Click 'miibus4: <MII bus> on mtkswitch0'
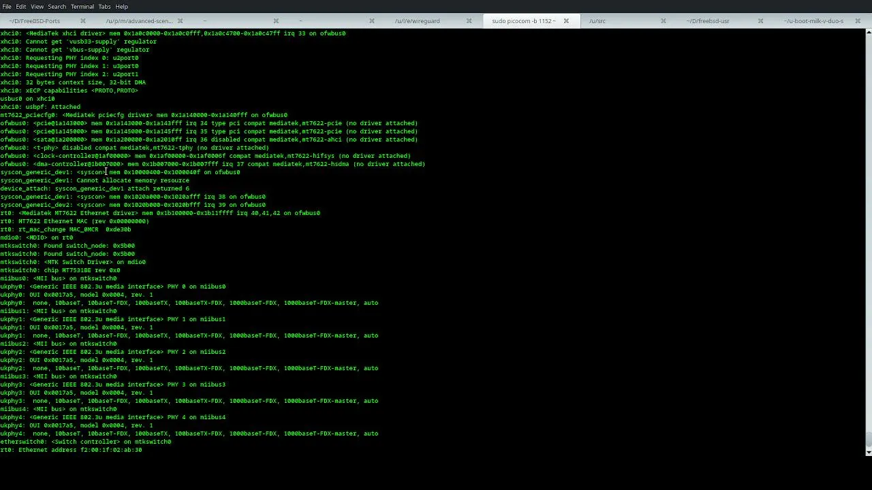Screen dimensions: 872x490 pos(58,409)
